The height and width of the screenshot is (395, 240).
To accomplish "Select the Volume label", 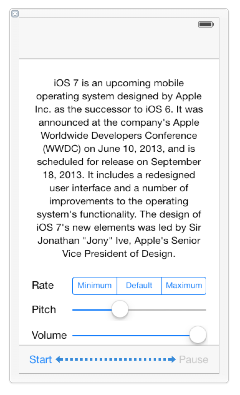I will pyautogui.click(x=49, y=335).
